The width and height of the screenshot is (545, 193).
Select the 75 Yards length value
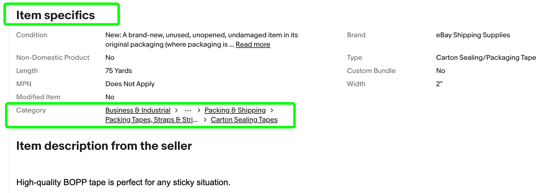tap(118, 70)
